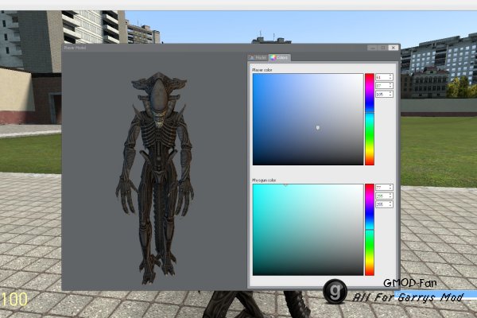This screenshot has height=318, width=477.
Task: Select the Colors tab
Action: 280,57
